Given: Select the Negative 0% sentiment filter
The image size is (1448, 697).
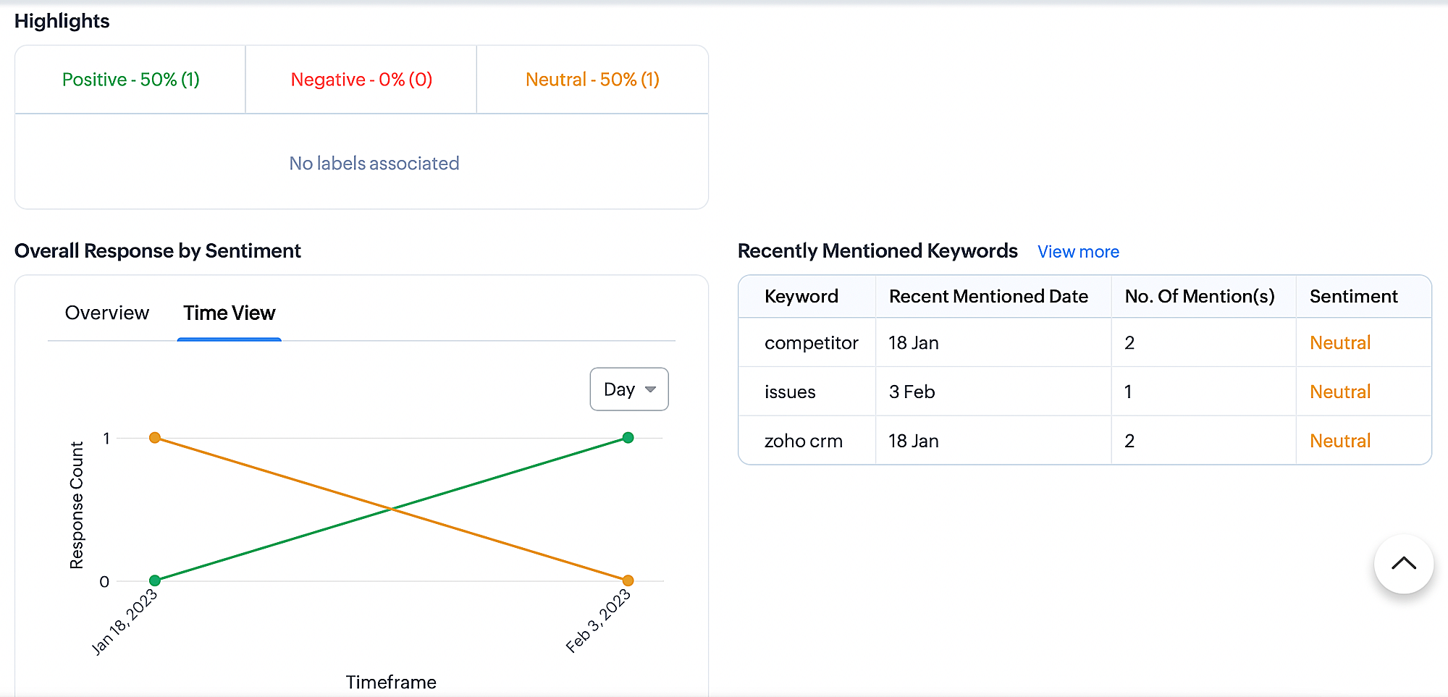Looking at the screenshot, I should [x=361, y=80].
